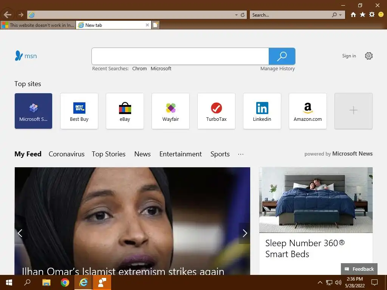
Task: Open the Tools gear icon in browser toolbar
Action: click(372, 15)
